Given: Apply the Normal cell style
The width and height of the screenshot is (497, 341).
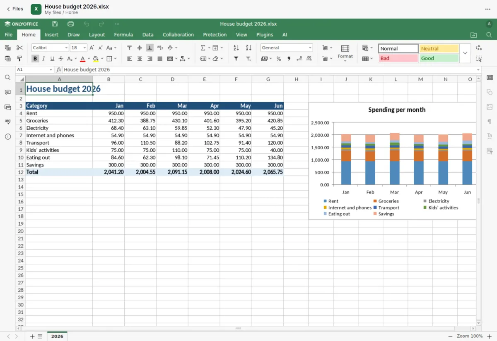Looking at the screenshot, I should click(x=398, y=48).
